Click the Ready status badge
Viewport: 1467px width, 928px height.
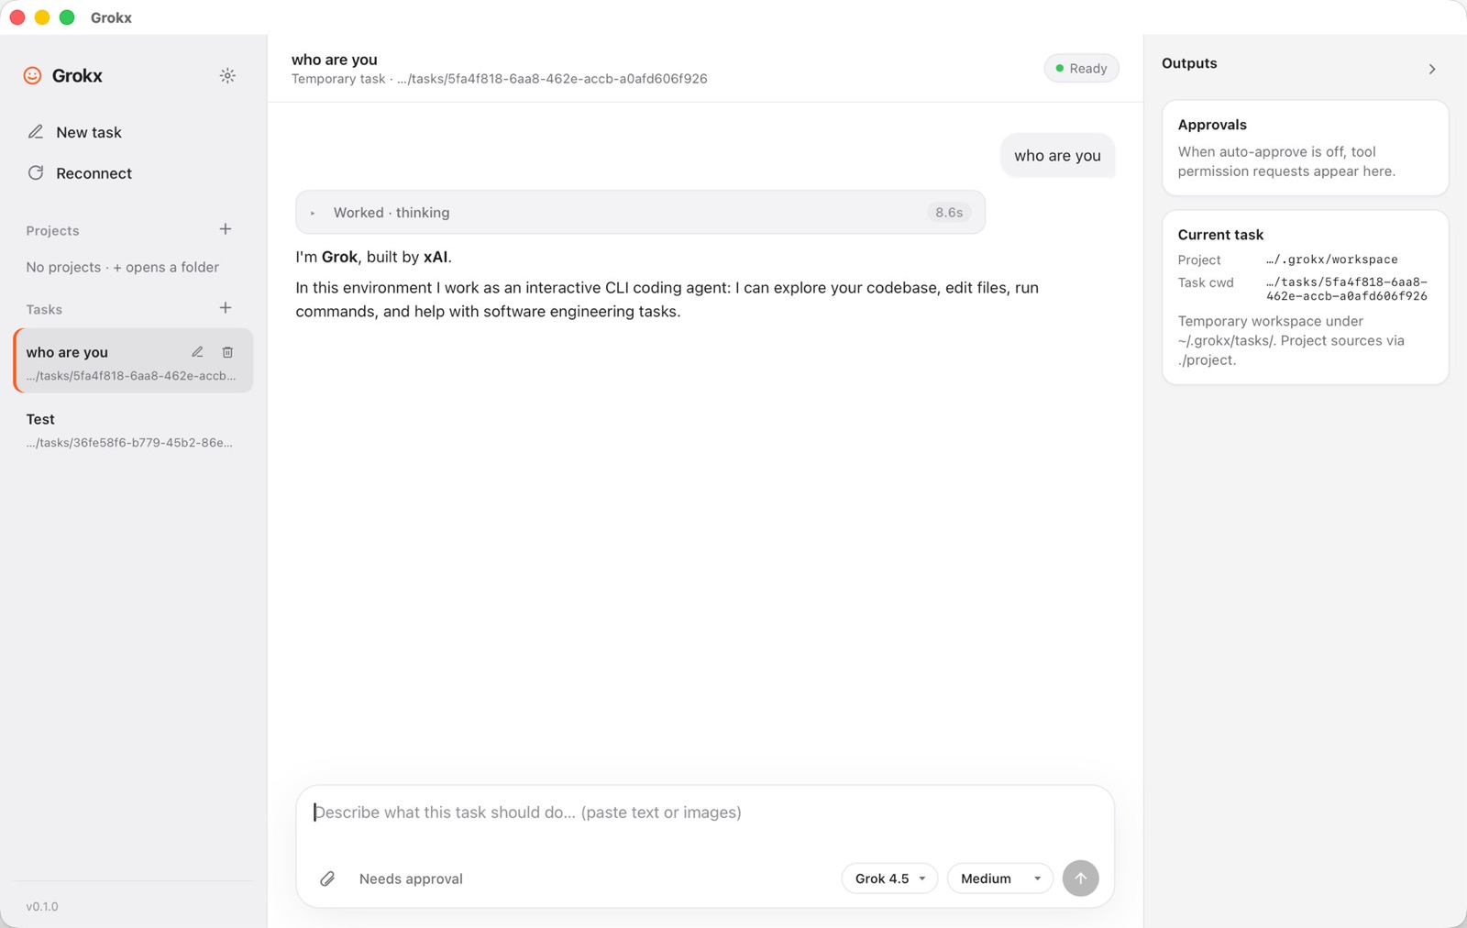(x=1081, y=69)
